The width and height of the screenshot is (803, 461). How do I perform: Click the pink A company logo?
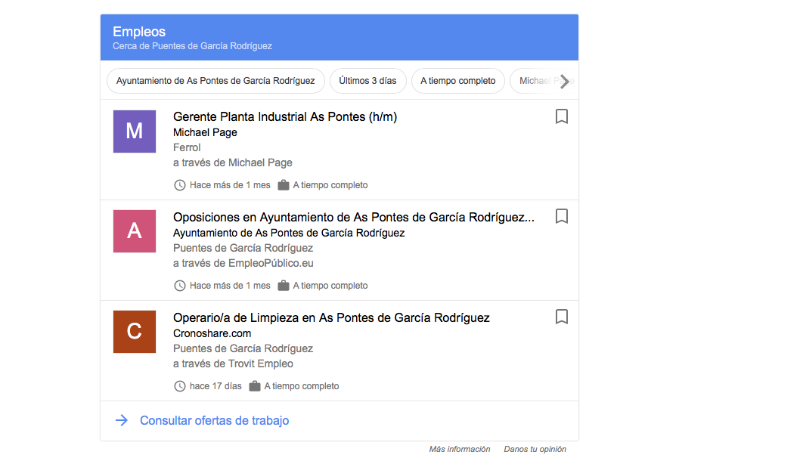click(135, 231)
